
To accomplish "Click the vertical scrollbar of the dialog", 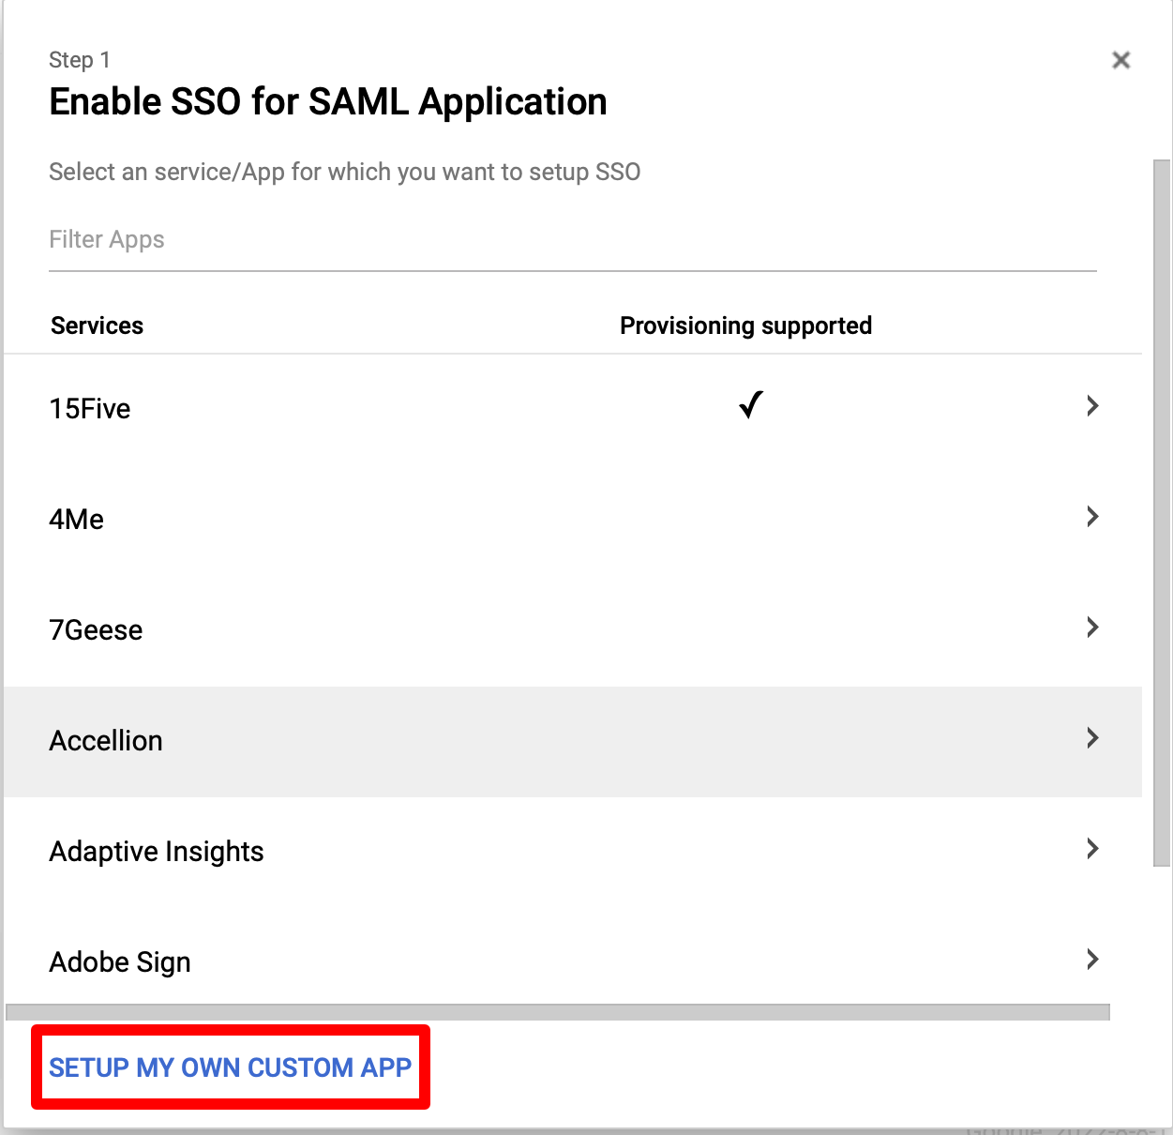I will pos(1162,512).
